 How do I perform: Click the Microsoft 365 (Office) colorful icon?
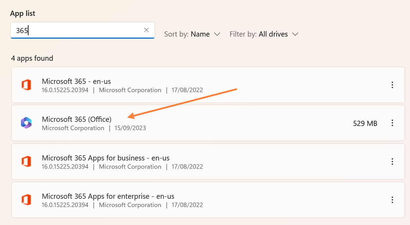coord(26,123)
